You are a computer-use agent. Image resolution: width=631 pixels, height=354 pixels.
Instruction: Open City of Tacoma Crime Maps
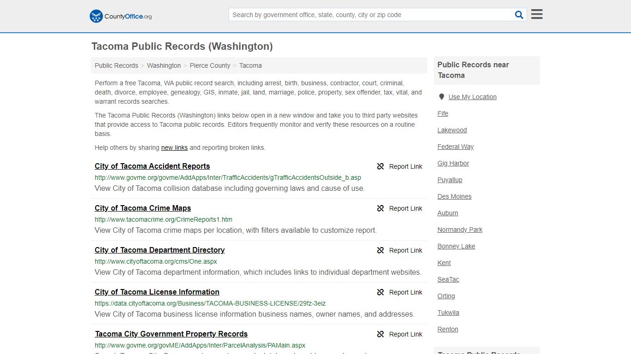pos(143,208)
